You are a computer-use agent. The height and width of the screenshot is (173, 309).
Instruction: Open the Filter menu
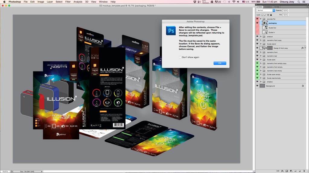tap(68, 2)
